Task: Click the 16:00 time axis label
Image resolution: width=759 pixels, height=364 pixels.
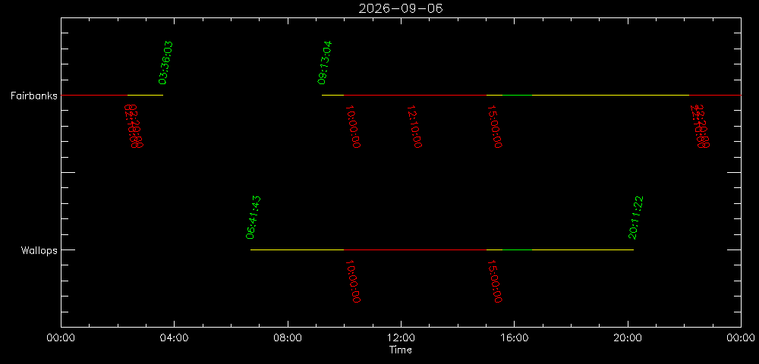Action: 514,338
